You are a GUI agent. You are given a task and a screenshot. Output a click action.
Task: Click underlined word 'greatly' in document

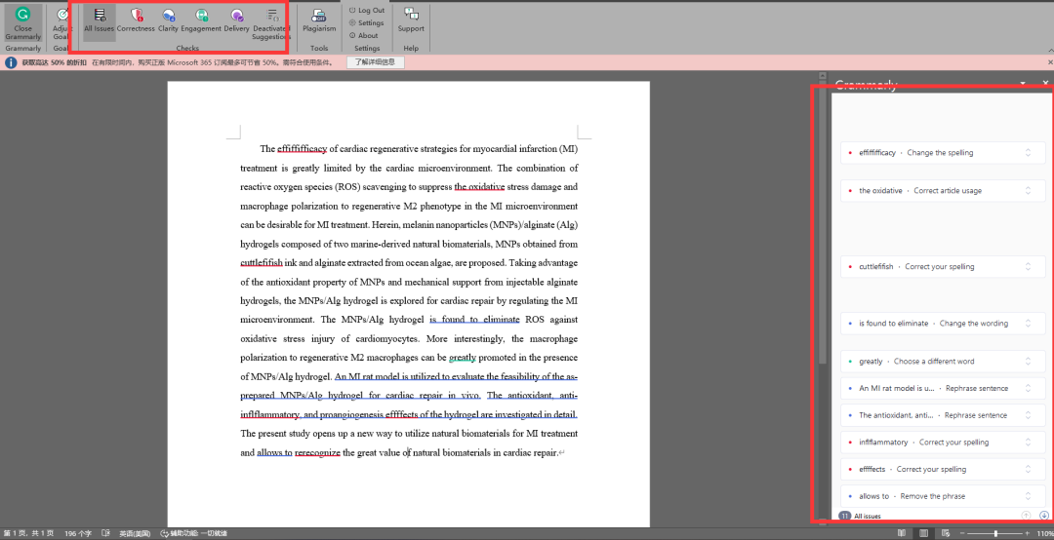[x=462, y=358]
